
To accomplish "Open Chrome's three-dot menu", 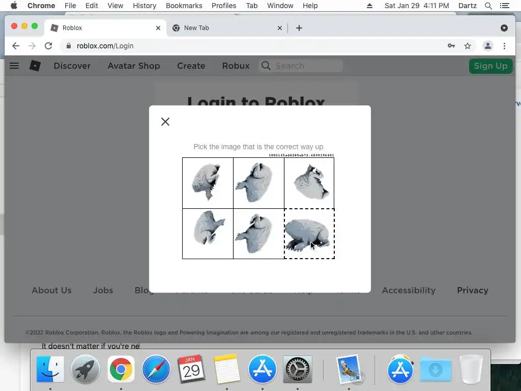I will click(x=504, y=46).
